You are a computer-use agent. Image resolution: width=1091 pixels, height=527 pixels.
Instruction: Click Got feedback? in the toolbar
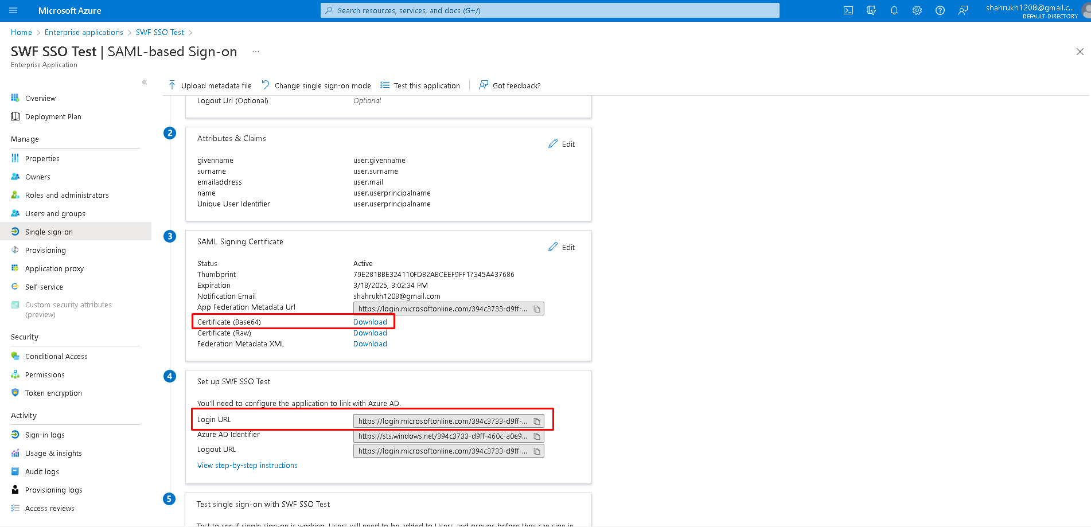point(510,85)
